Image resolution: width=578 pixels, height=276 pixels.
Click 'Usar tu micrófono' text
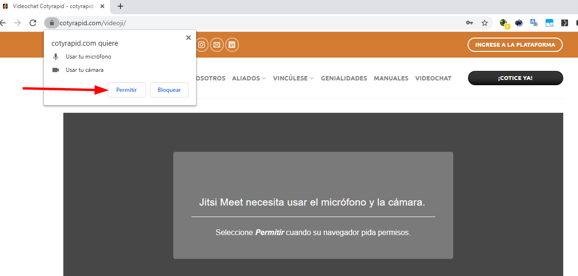tap(89, 57)
